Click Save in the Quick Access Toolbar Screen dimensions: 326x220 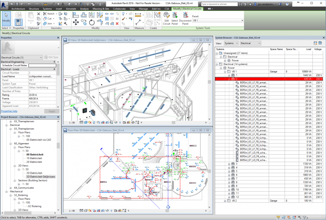point(17,4)
